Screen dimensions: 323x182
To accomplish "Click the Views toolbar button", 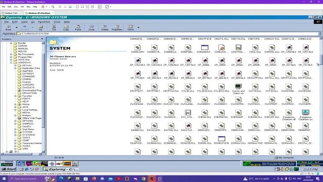I will click(130, 28).
